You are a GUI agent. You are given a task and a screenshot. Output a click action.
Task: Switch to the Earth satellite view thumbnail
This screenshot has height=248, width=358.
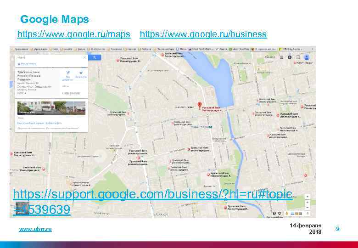(22, 208)
